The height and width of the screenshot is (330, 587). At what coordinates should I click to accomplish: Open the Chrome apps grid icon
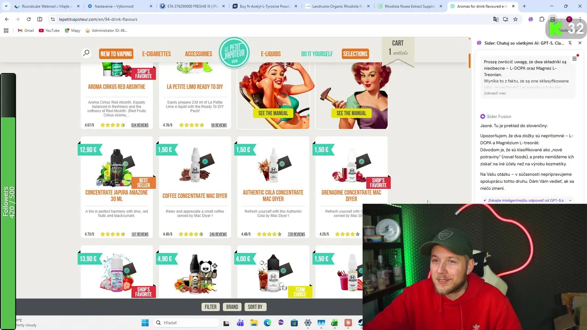click(6, 30)
